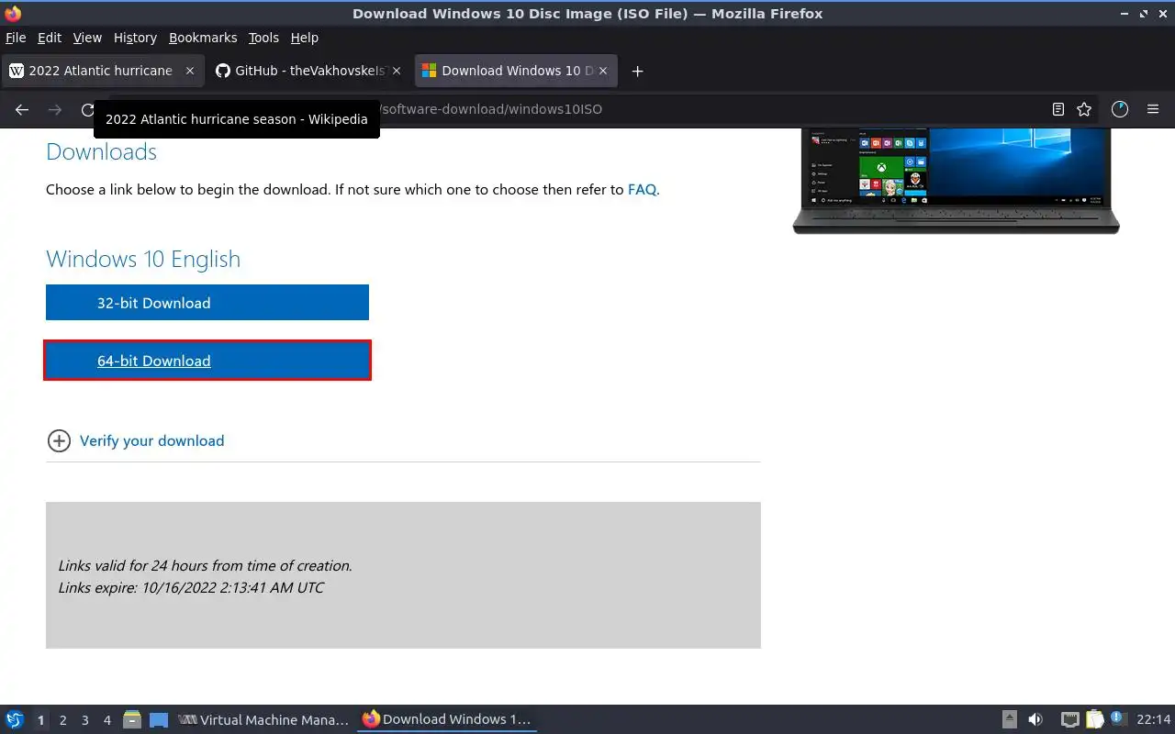Open the volume speaker tray icon

(x=1035, y=720)
